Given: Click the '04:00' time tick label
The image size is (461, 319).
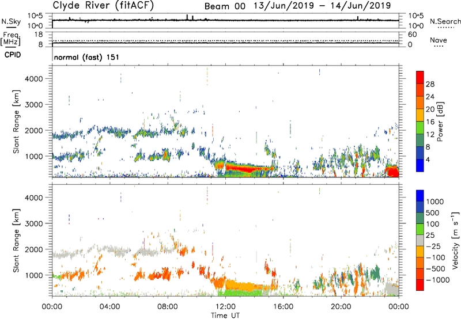Looking at the screenshot, I should click(x=109, y=307).
